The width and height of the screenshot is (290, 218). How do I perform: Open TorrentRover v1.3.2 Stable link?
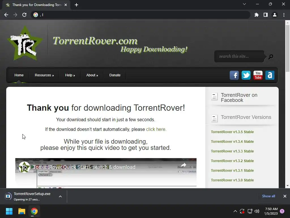coord(232,161)
